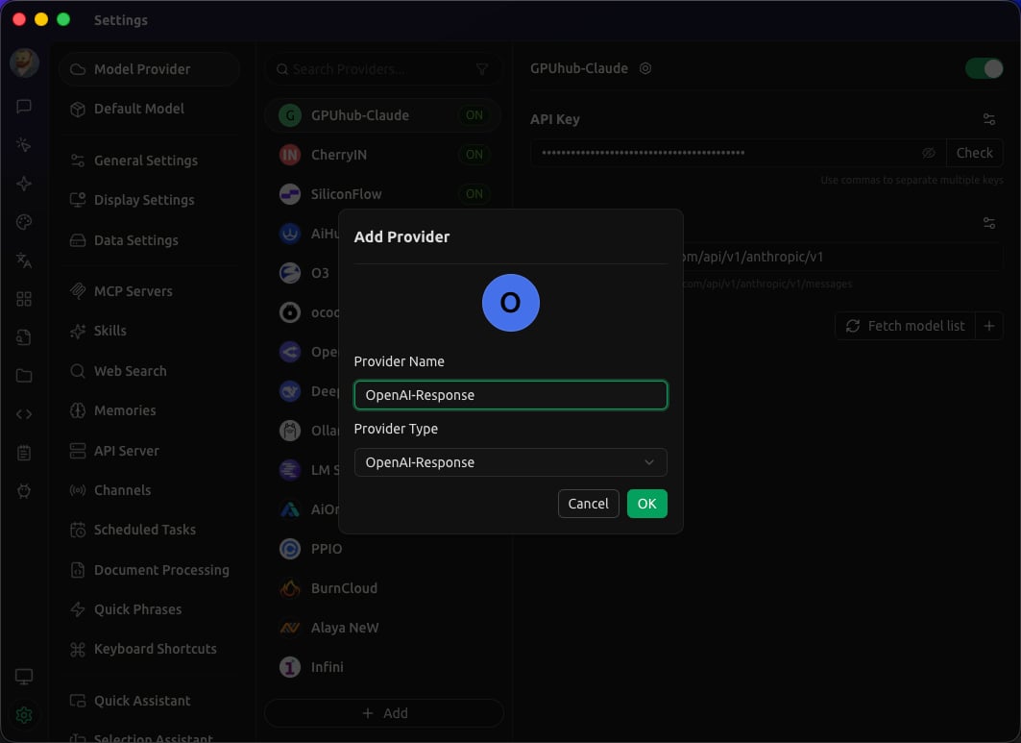Open the sparkle star sidebar icon
1021x743 pixels.
pyautogui.click(x=24, y=184)
